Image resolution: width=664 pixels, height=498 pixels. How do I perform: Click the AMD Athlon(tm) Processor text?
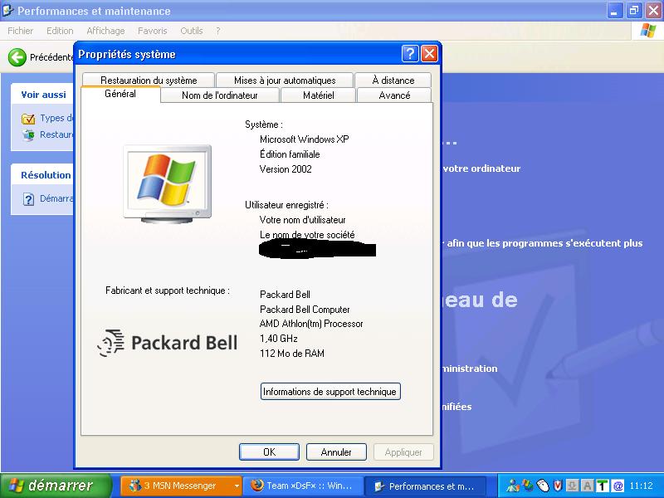tap(311, 324)
